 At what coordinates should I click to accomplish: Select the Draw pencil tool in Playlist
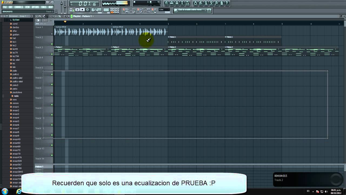[44, 16]
